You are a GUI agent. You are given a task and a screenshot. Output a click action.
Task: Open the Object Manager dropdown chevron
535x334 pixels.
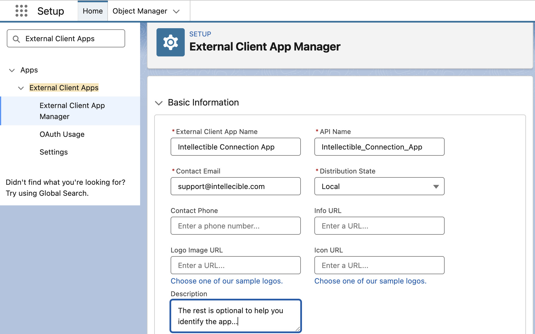pyautogui.click(x=177, y=12)
